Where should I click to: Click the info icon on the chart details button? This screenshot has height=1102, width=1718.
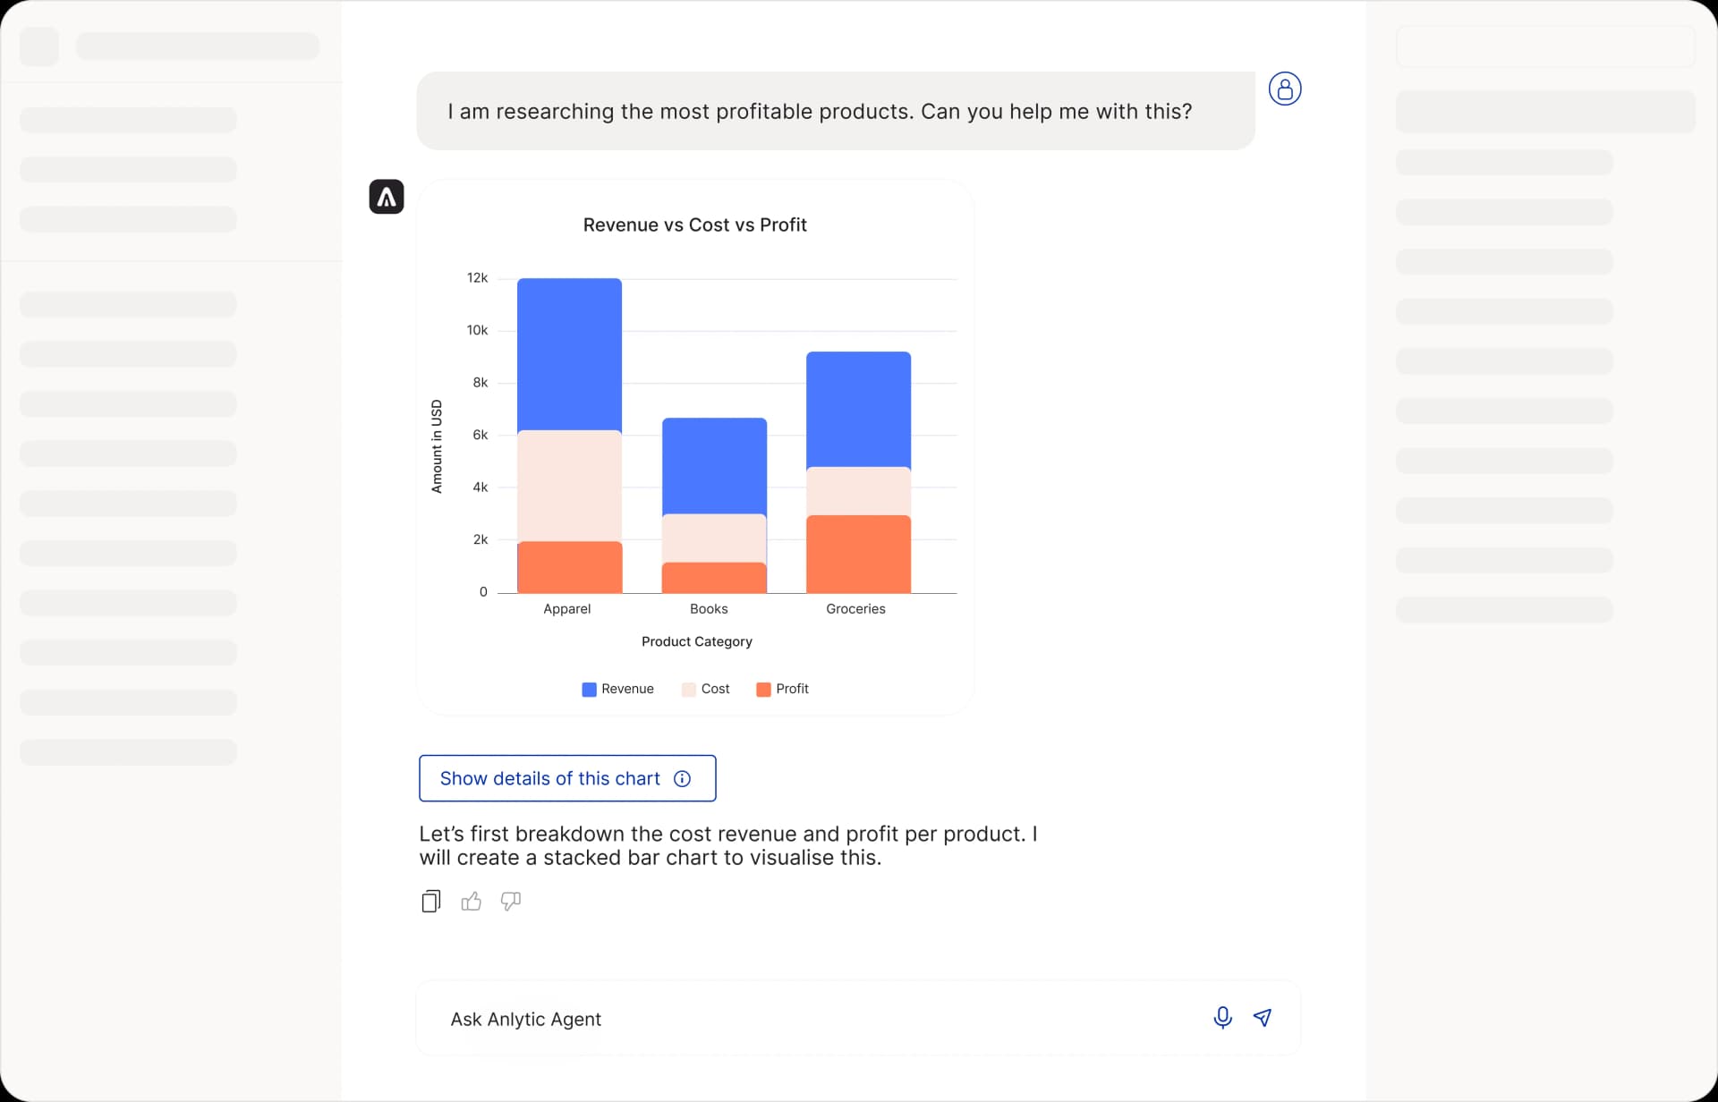pyautogui.click(x=682, y=778)
